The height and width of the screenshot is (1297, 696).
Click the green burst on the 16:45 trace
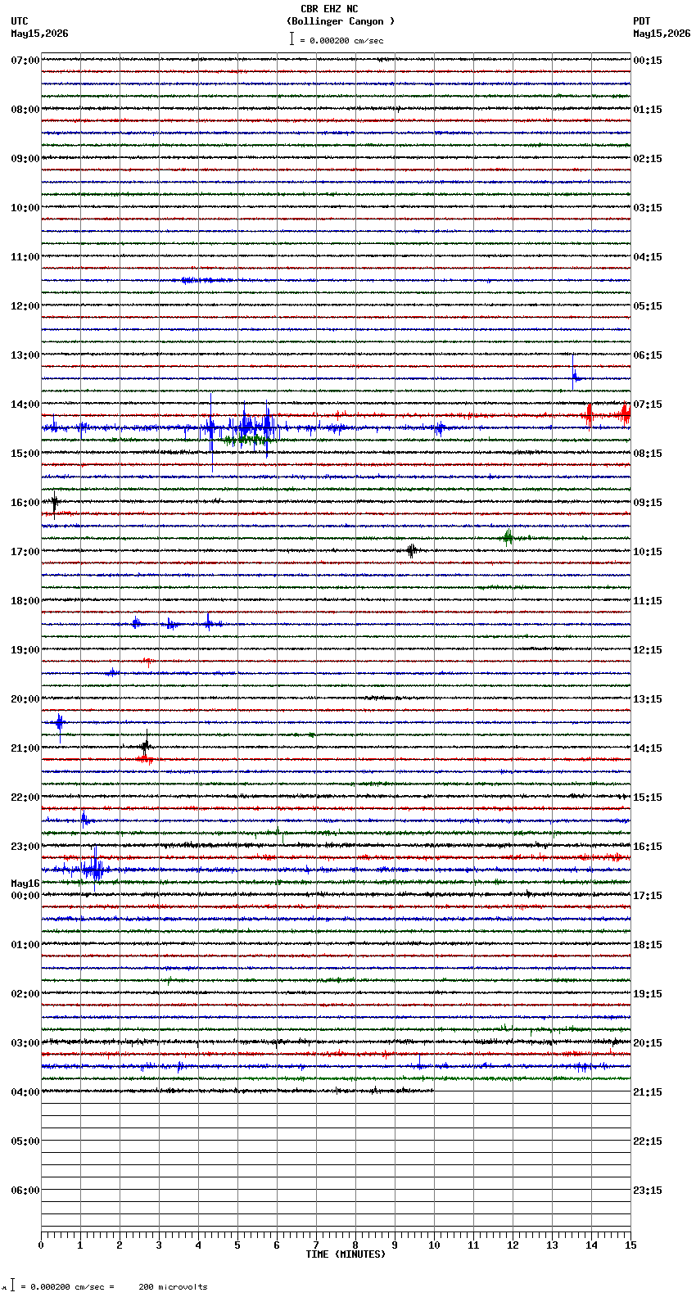508,537
